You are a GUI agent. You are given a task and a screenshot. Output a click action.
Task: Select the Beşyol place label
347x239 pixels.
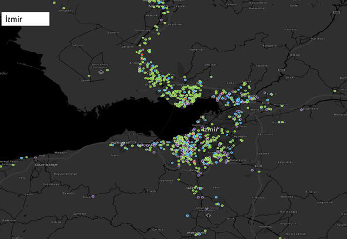coord(294,55)
